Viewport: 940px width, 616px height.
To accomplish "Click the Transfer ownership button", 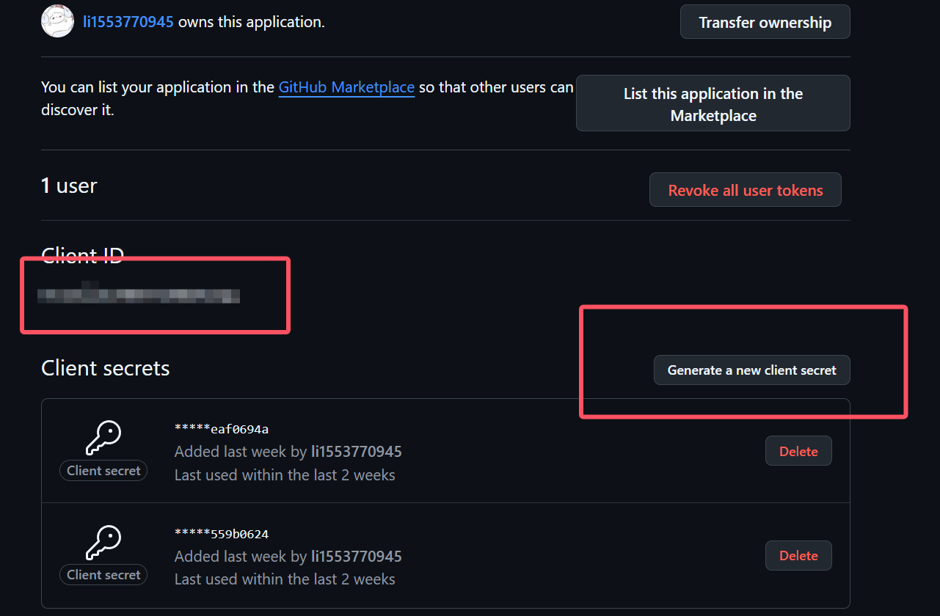I will 765,22.
